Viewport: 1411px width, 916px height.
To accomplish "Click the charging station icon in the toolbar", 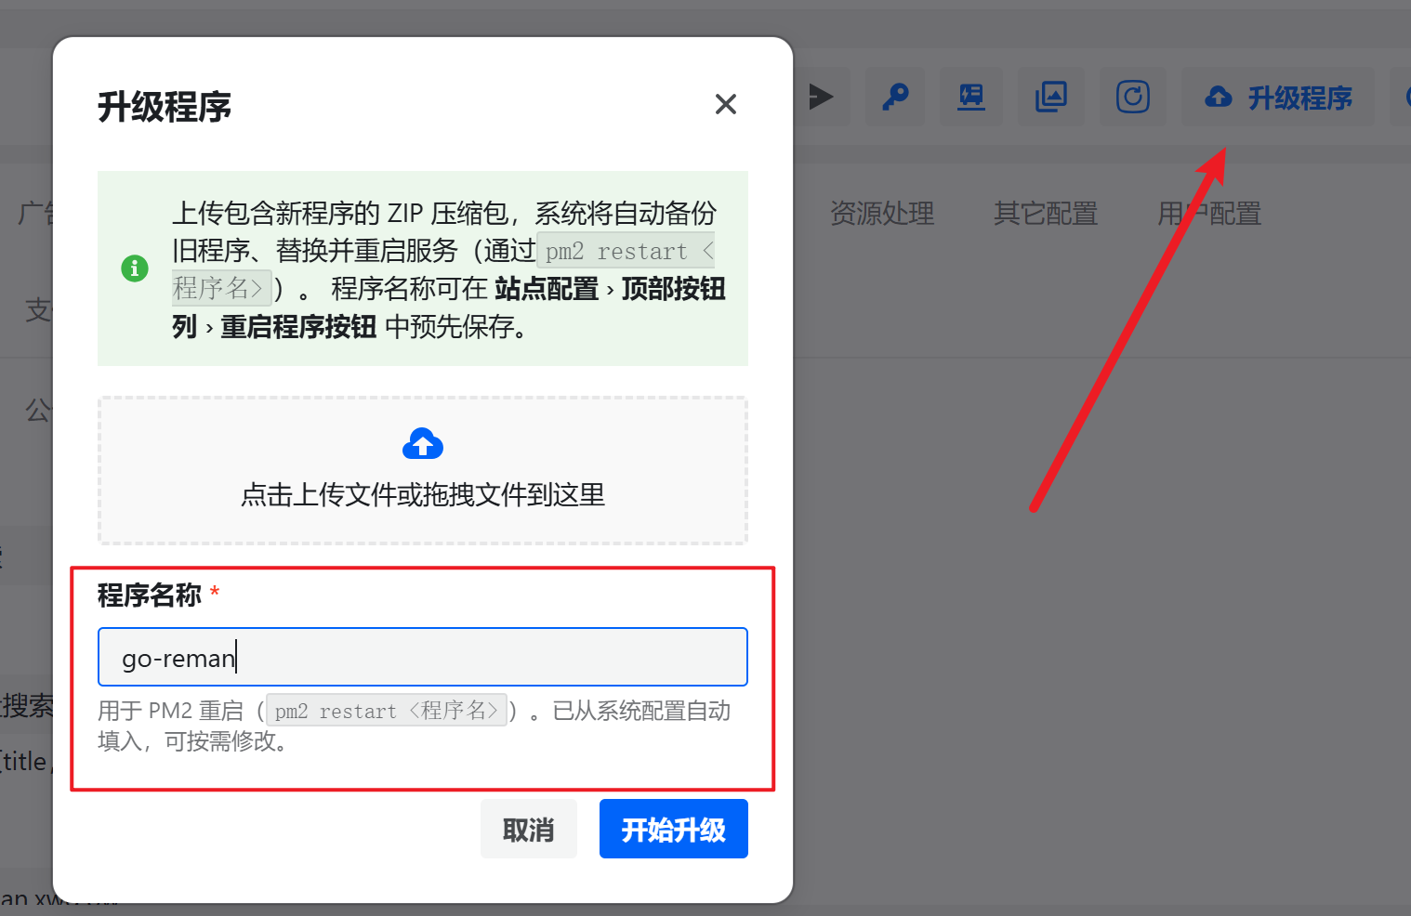I will coord(970,97).
